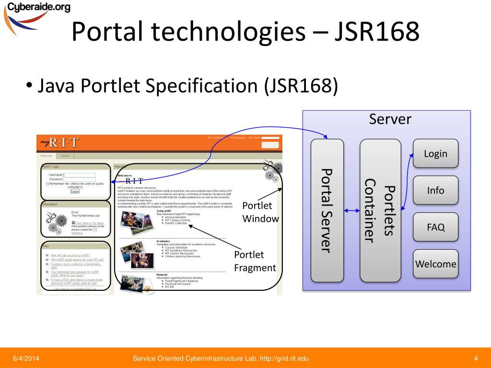Click the 'Portlet Fragment' label
Image resolution: width=491 pixels, height=368 pixels.
(255, 261)
